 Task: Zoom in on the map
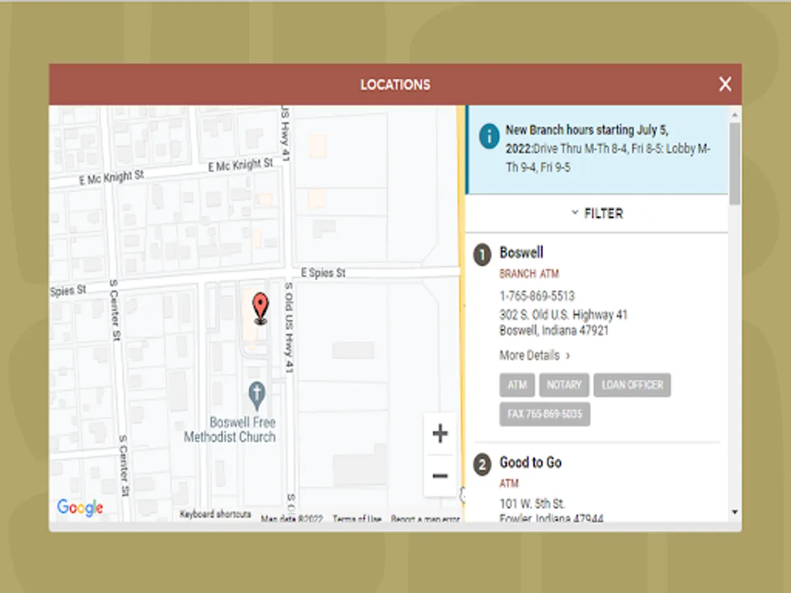coord(440,434)
